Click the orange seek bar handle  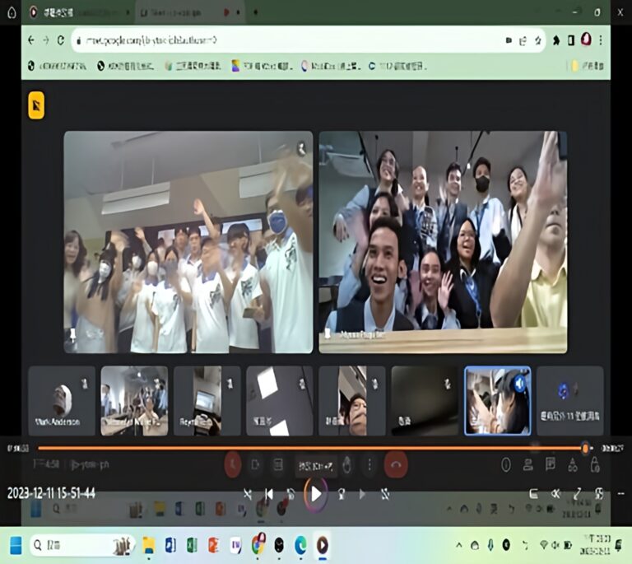point(585,448)
